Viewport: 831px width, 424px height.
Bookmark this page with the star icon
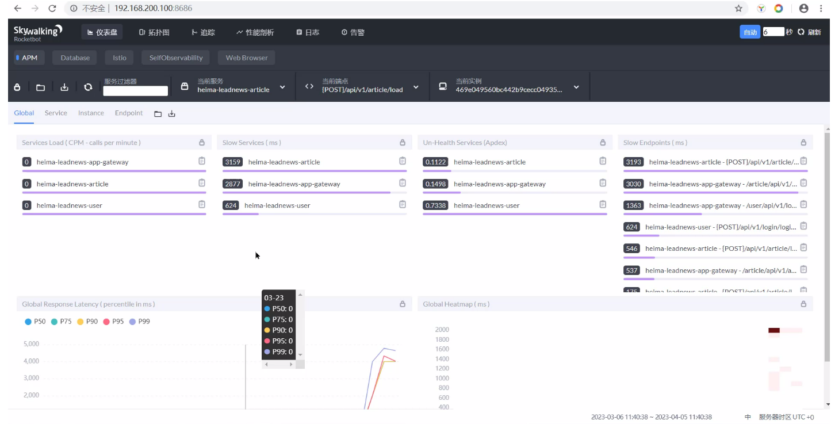[x=738, y=9]
